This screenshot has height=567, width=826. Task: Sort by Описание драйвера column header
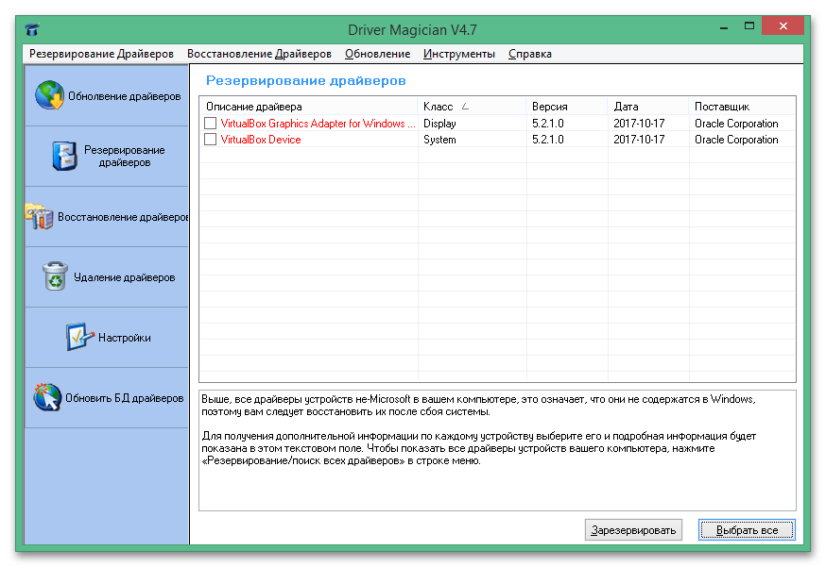click(x=309, y=107)
